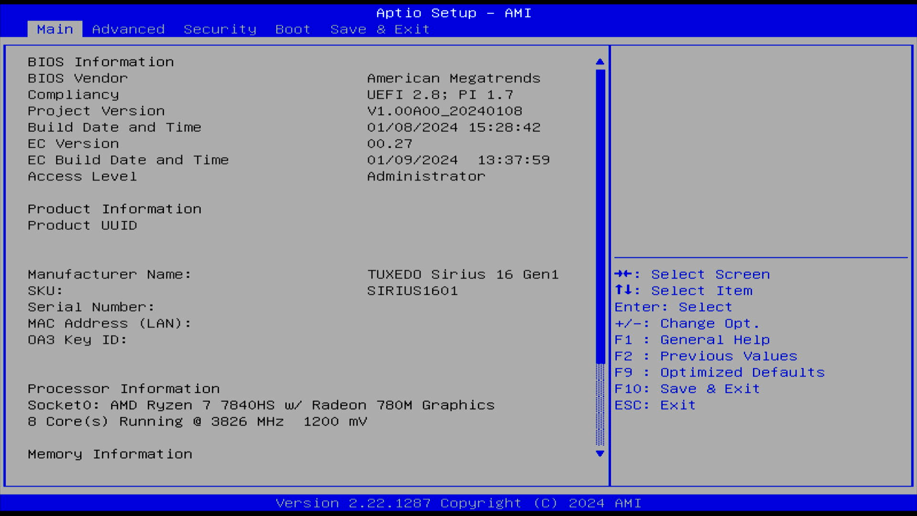Click F9 Optimized Defaults hint
The image size is (917, 516).
pyautogui.click(x=719, y=372)
